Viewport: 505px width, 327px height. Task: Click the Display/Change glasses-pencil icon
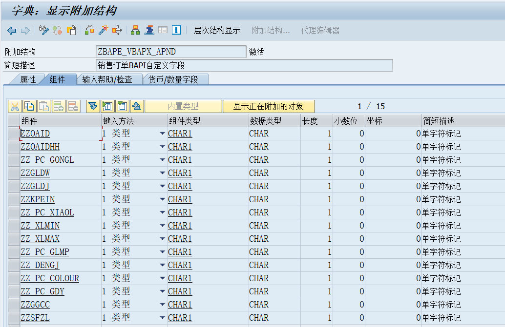[x=44, y=31]
